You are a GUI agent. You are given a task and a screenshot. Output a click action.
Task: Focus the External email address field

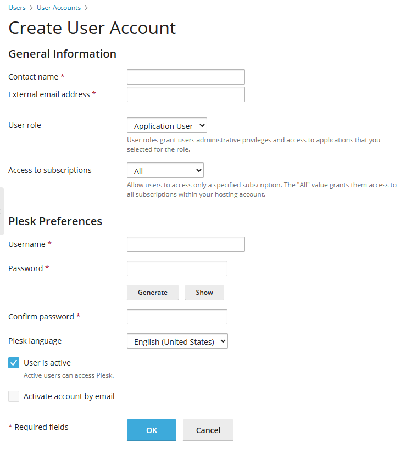coord(186,94)
